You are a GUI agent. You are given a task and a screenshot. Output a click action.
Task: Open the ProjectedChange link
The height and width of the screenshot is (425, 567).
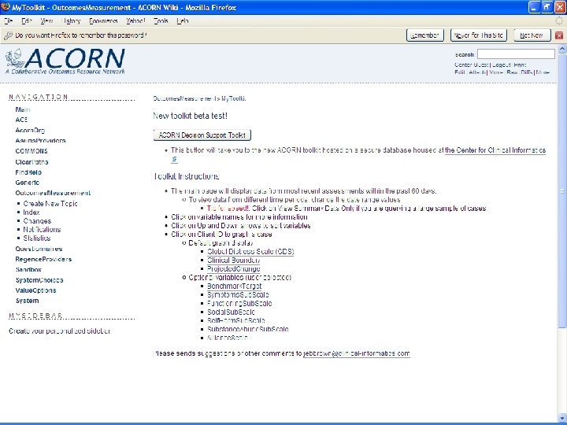233,269
